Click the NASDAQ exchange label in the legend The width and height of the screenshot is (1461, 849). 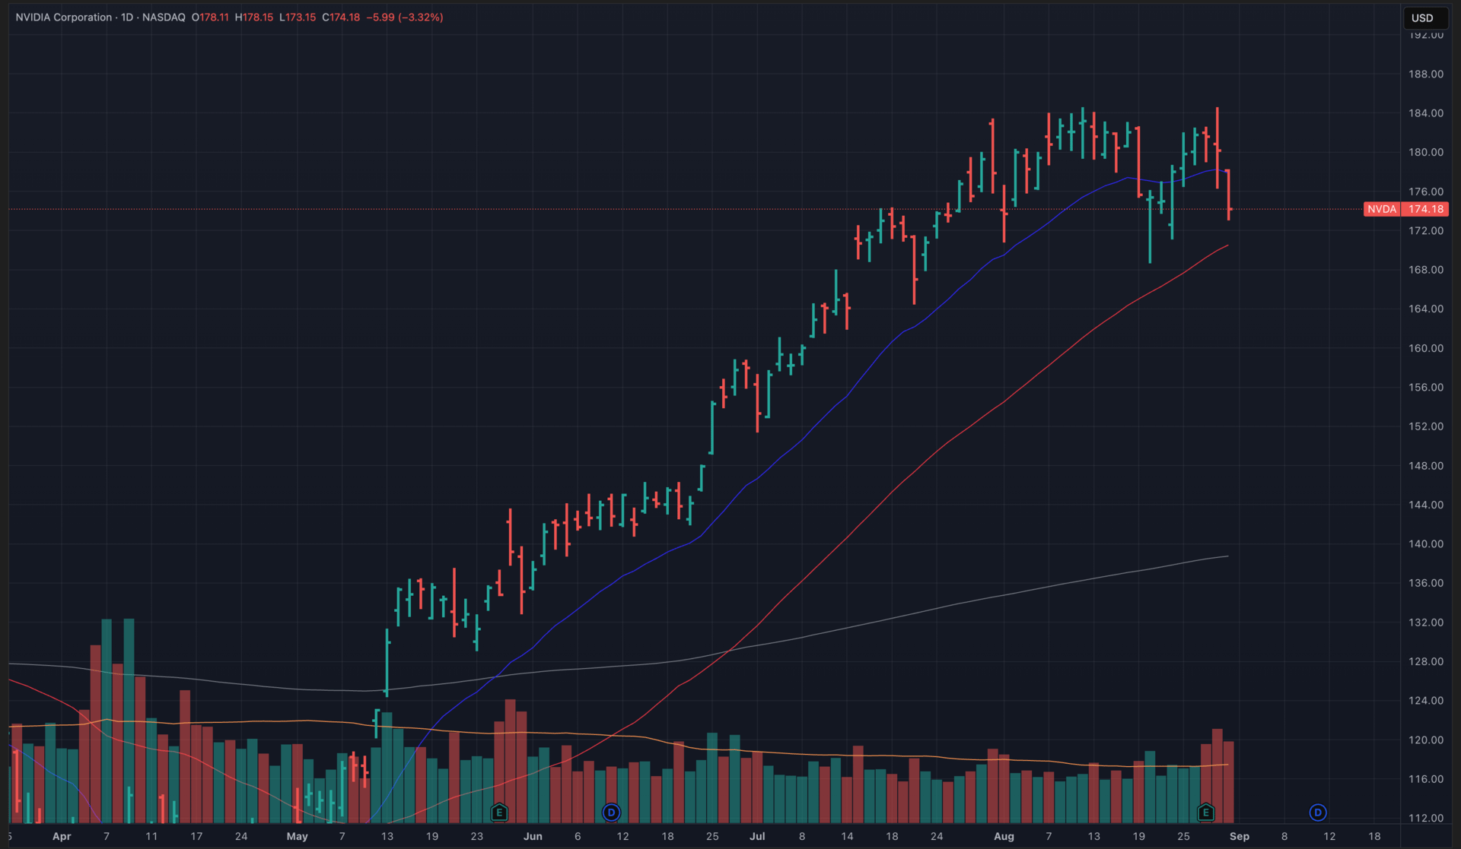tap(164, 17)
